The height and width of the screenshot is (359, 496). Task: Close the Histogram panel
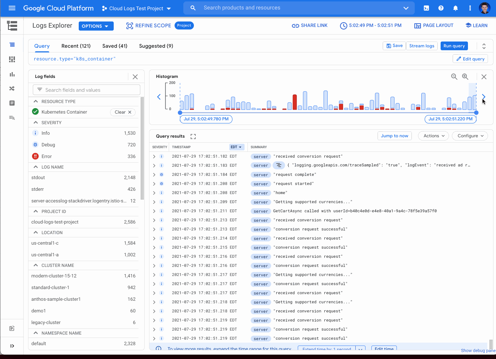484,77
